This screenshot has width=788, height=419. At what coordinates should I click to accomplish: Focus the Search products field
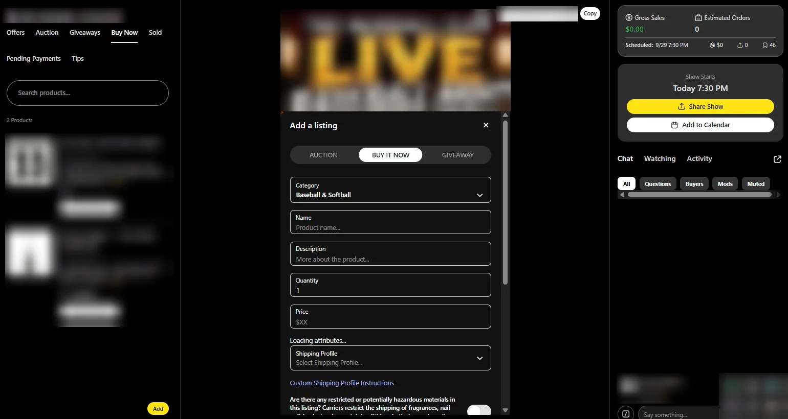(87, 93)
